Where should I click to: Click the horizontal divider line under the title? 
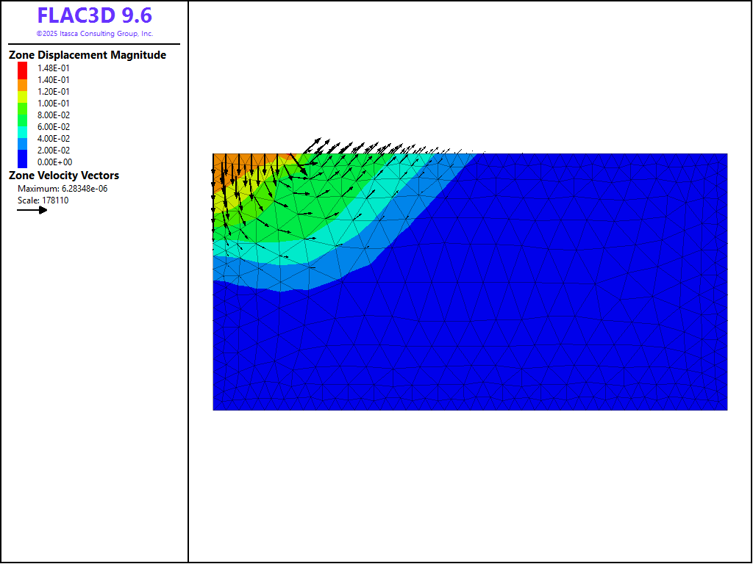[95, 44]
